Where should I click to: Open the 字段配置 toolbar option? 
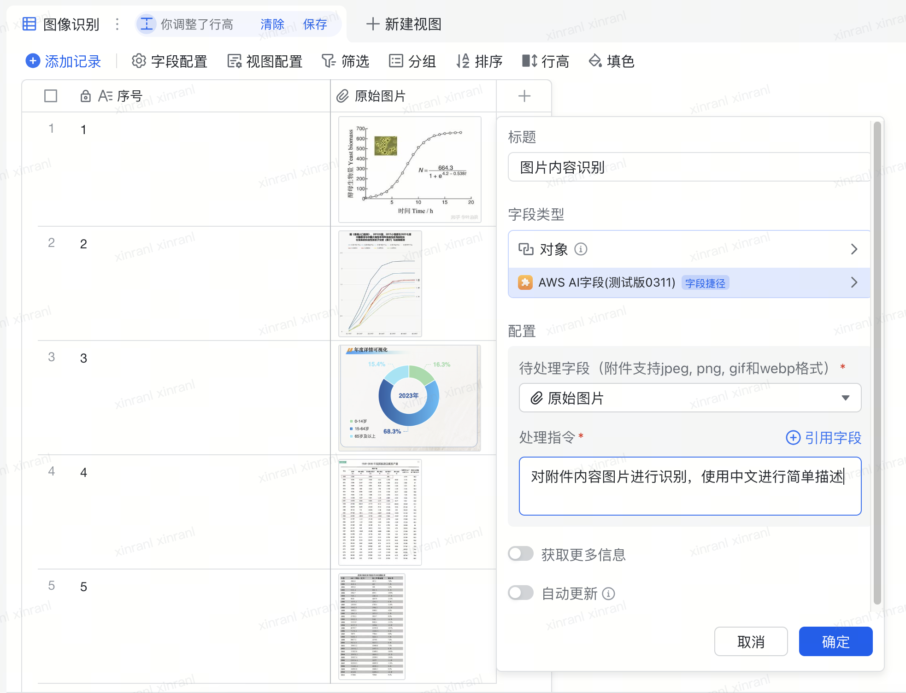tap(169, 61)
